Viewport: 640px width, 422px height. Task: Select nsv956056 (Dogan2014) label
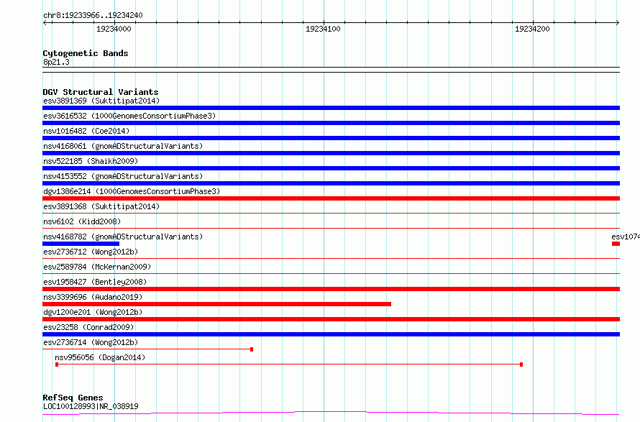pyautogui.click(x=100, y=357)
